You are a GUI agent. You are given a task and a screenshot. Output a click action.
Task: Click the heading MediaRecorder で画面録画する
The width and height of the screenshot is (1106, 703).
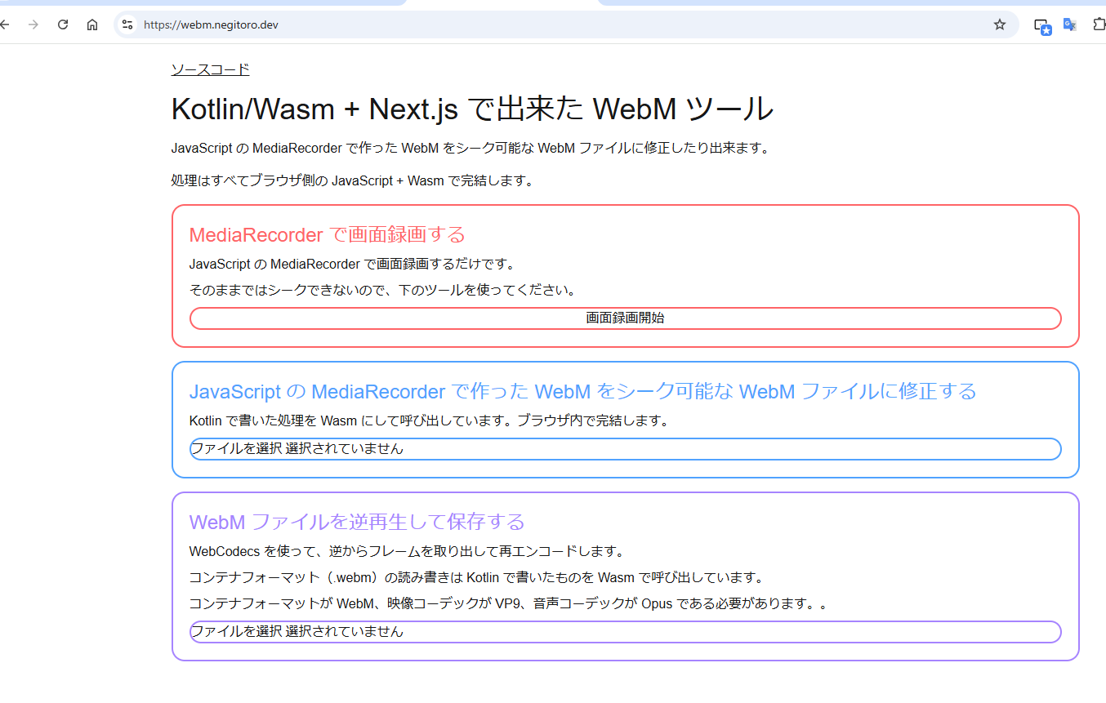pyautogui.click(x=327, y=235)
